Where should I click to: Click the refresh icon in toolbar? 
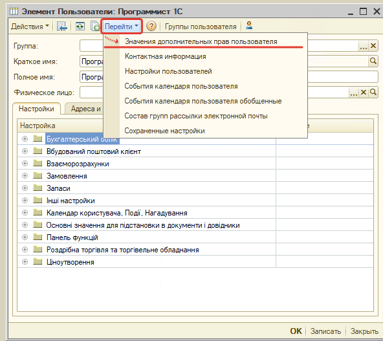pos(80,26)
